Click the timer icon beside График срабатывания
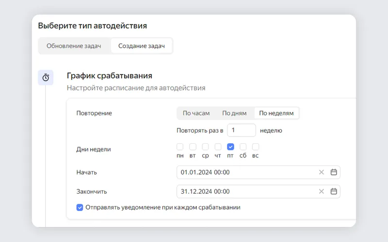Screen dimensions: 388x242 click(x=46, y=77)
